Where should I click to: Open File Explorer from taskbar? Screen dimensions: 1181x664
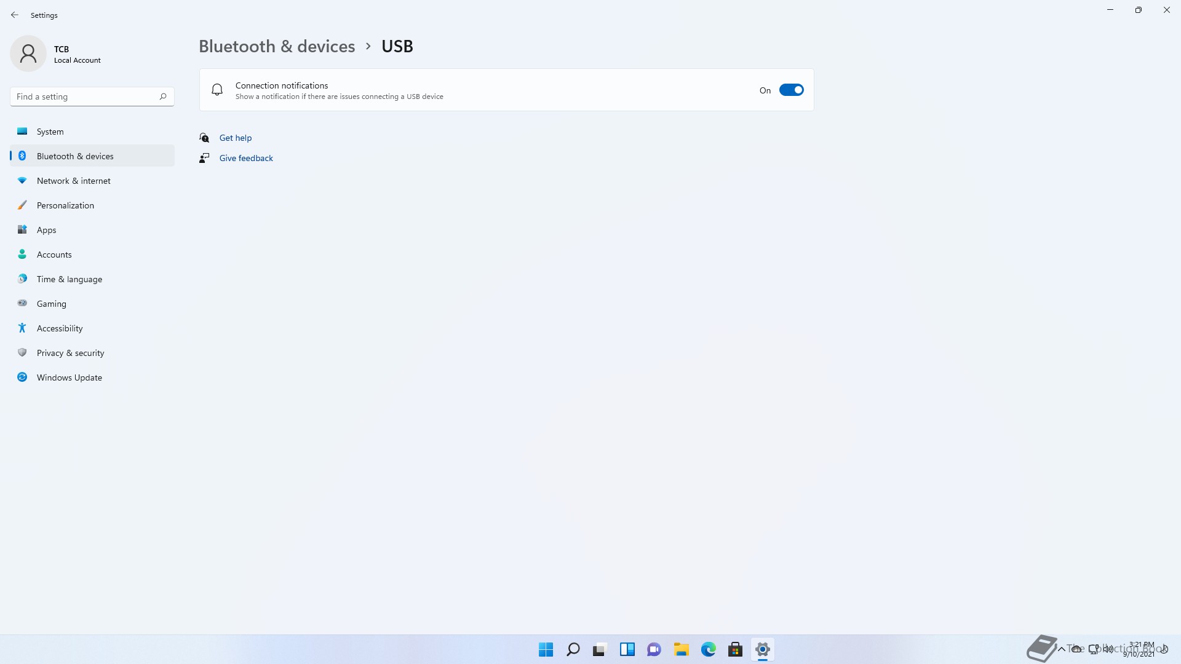tap(681, 649)
